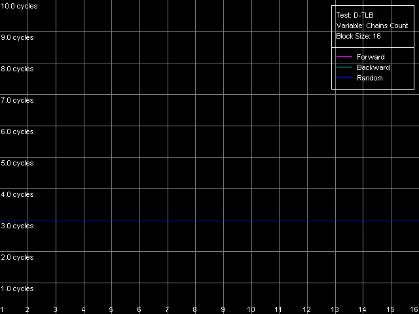Click the 1.0 cycles axis label
The image size is (419, 314).
coord(17,288)
